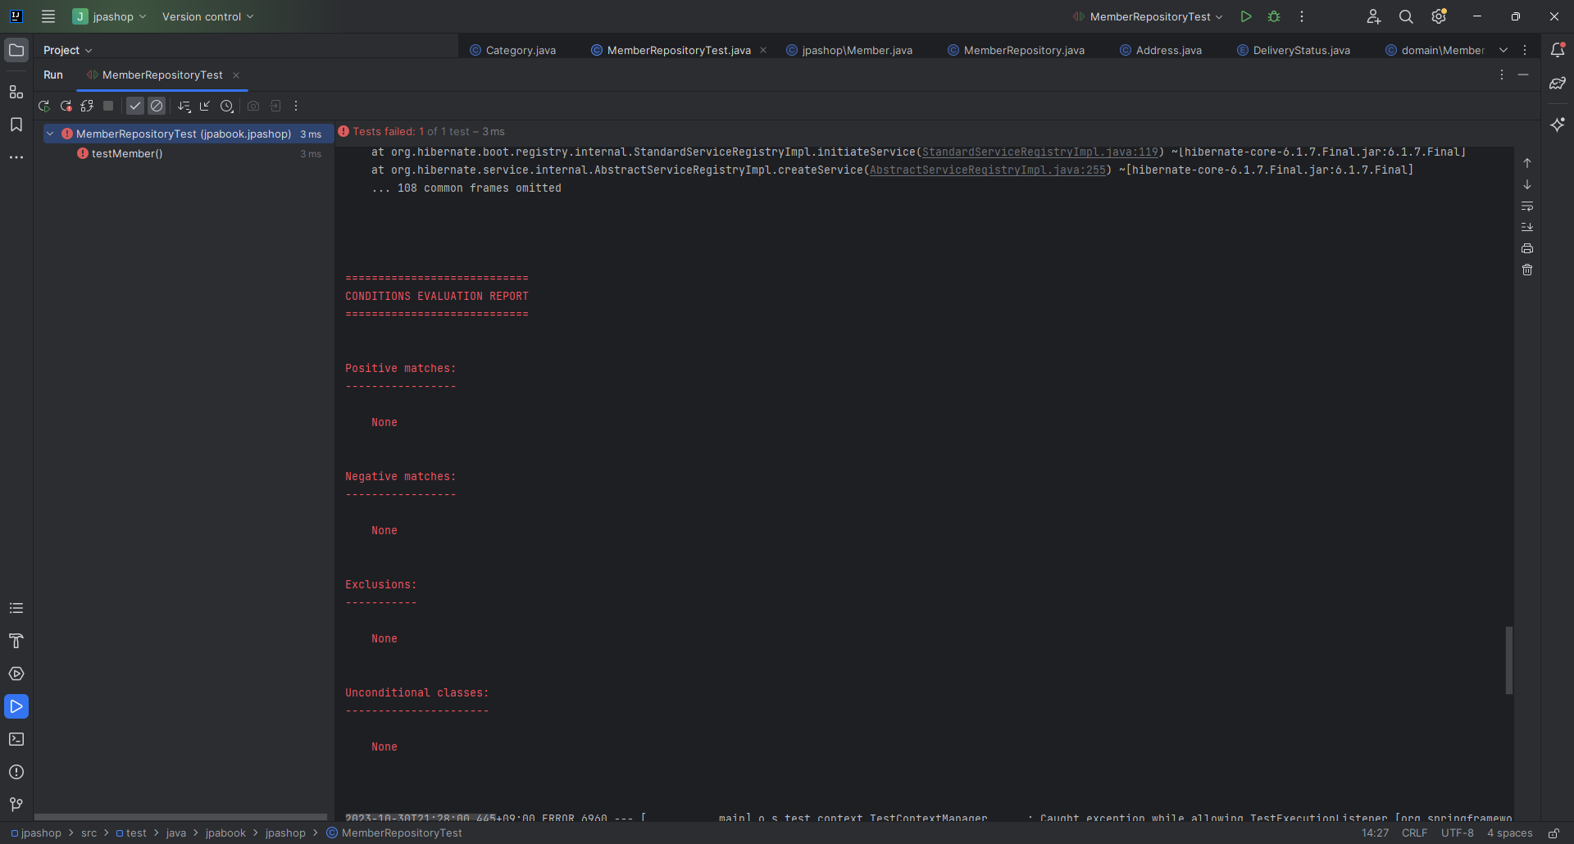Open Terminal tool window icon
Image resolution: width=1574 pixels, height=844 pixels.
tap(16, 739)
